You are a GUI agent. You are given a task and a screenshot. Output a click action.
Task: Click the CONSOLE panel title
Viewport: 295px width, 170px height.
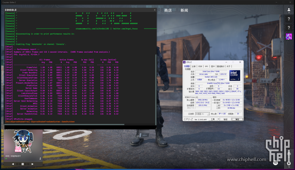coord(11,10)
